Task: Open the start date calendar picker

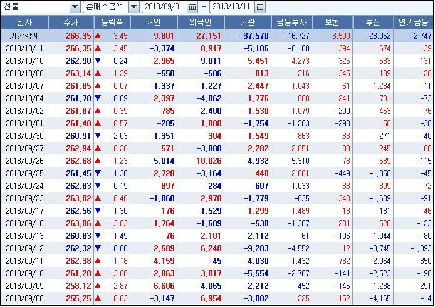Action: pyautogui.click(x=192, y=7)
